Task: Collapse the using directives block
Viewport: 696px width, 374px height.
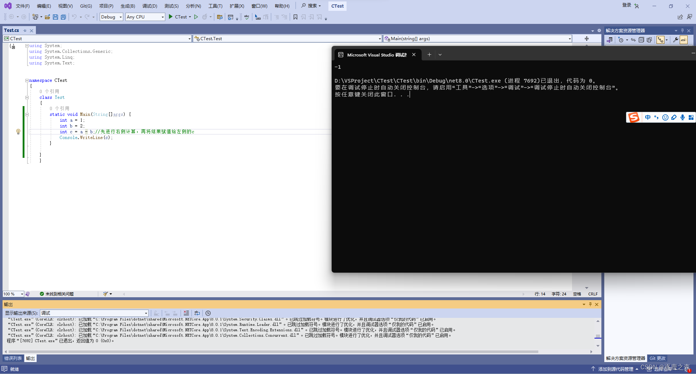Action: (x=27, y=46)
